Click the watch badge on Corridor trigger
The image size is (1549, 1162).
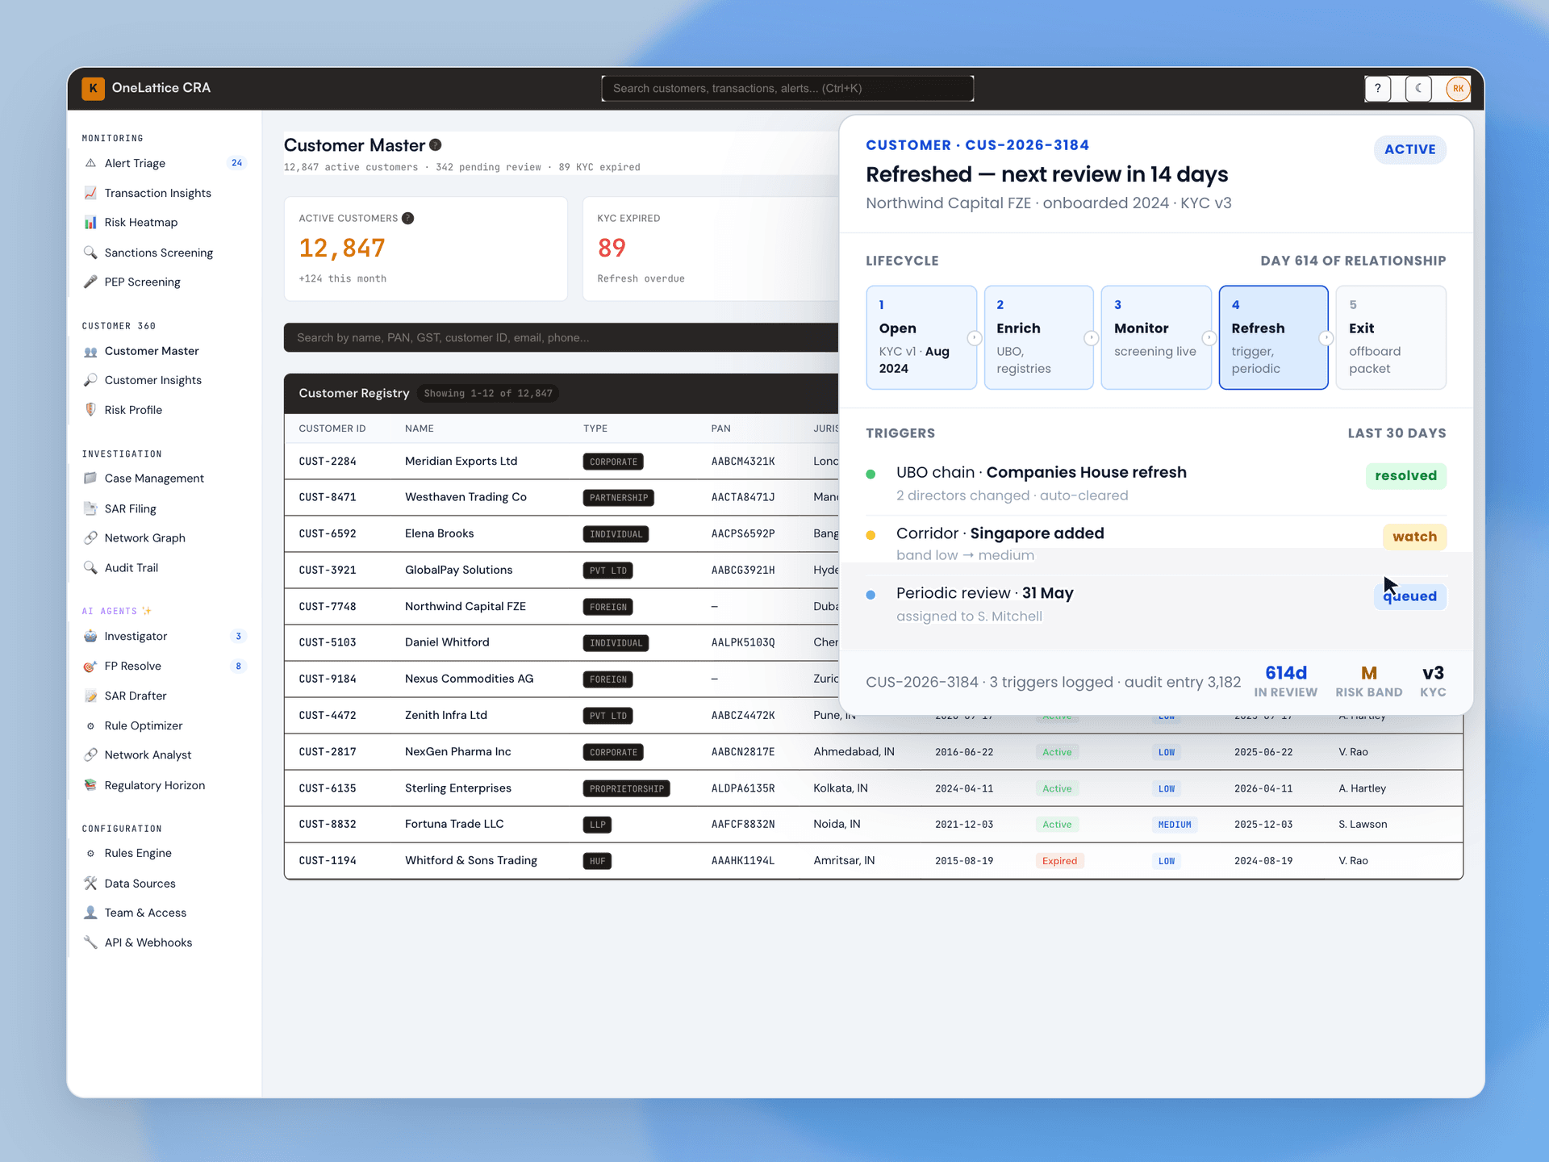tap(1415, 537)
